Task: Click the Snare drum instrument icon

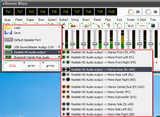Action: pyautogui.click(x=131, y=26)
